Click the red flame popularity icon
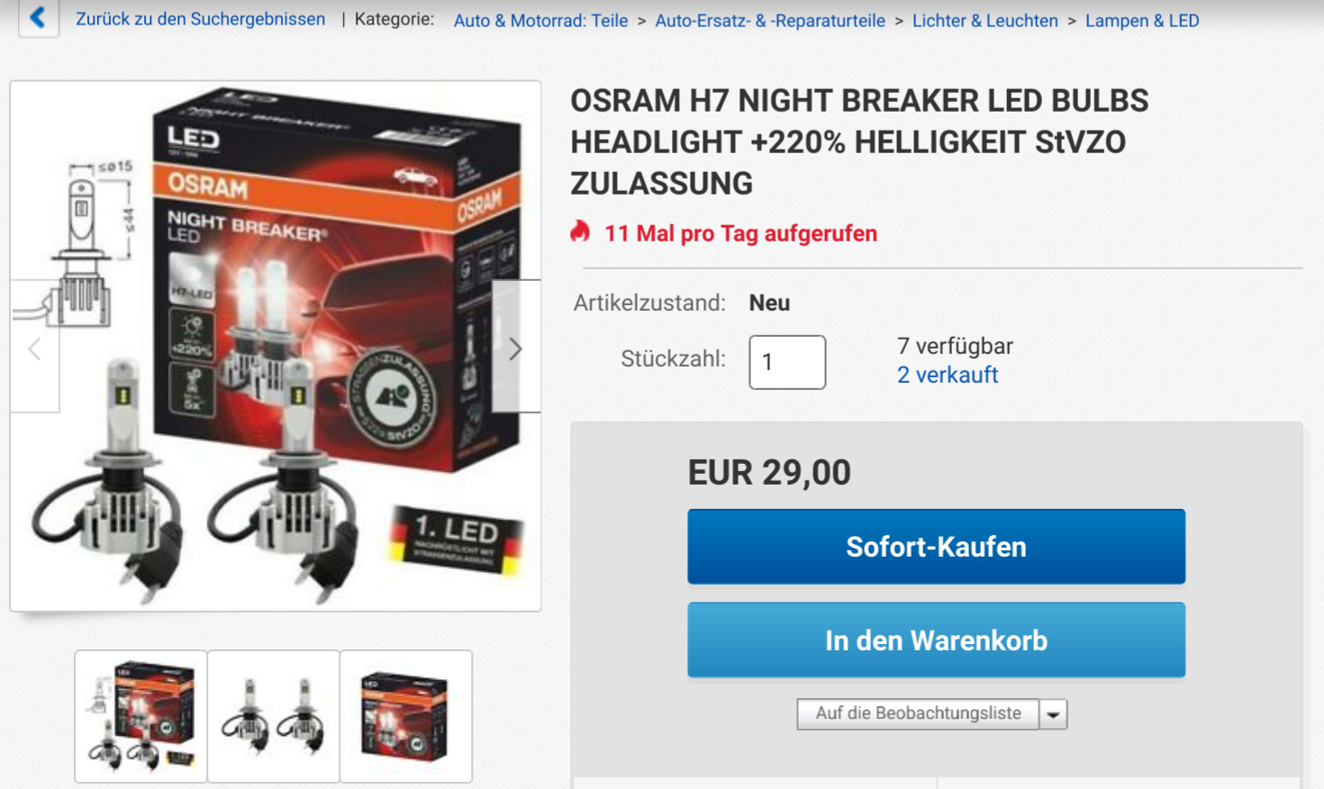This screenshot has width=1324, height=789. point(580,231)
